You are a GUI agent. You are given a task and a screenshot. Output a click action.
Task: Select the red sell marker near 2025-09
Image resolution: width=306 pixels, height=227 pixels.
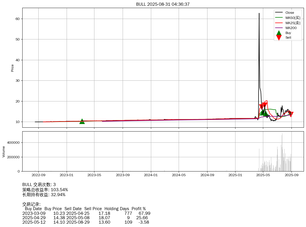click(x=291, y=114)
